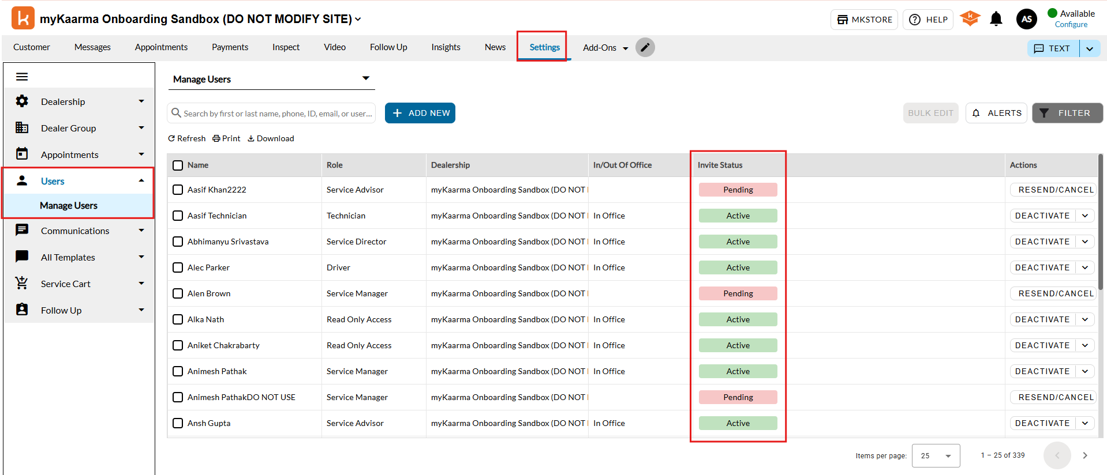Check the box for Ansh Gupta
This screenshot has height=475, width=1107.
178,423
